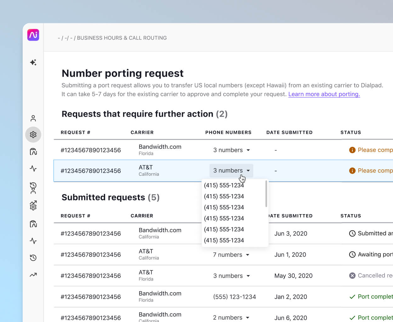This screenshot has height=322, width=393.
Task: Show 2 numbers for Bandwidth.com California request
Action: 231,318
